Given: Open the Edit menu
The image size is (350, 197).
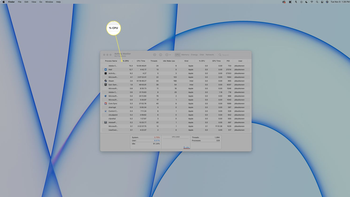Looking at the screenshot, I should click(x=26, y=2).
